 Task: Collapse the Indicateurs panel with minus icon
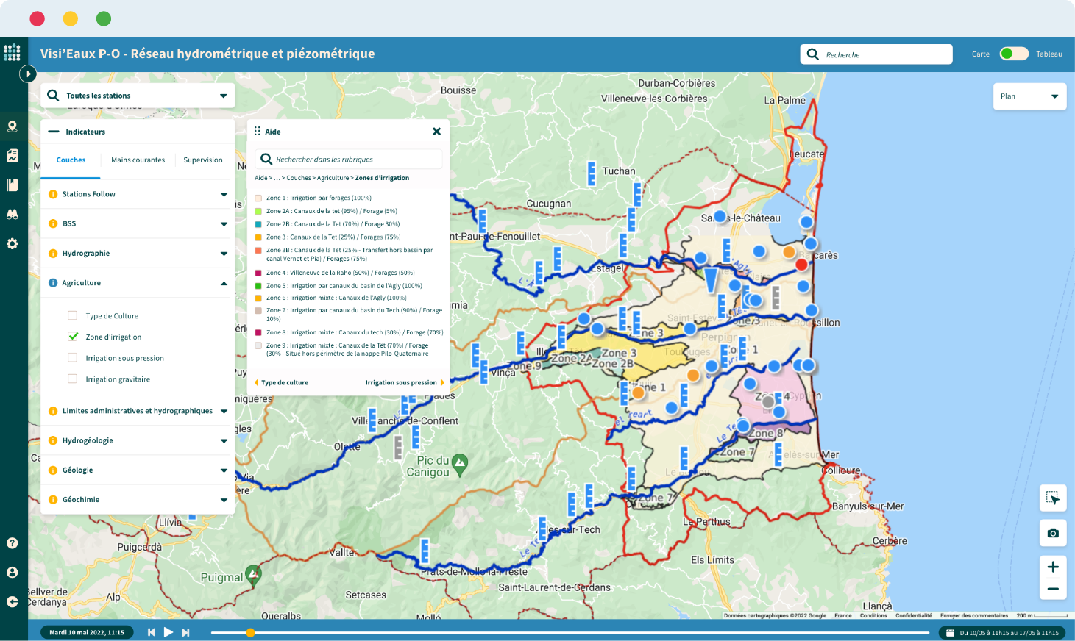click(x=53, y=132)
